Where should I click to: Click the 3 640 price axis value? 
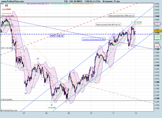[157, 4]
